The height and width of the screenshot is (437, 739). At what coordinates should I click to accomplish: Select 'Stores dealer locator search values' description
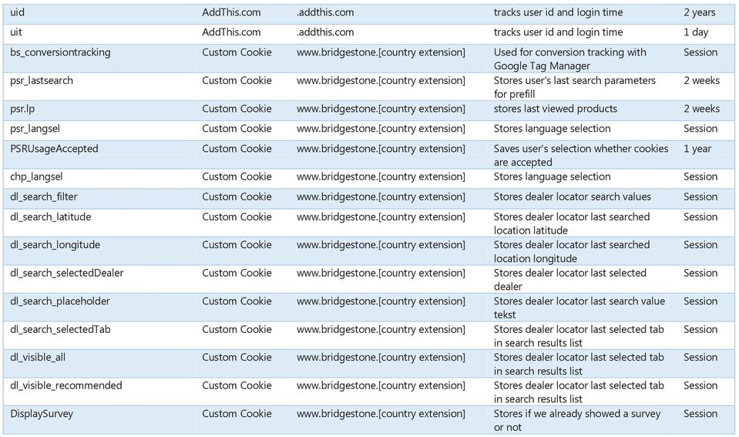[x=572, y=197]
